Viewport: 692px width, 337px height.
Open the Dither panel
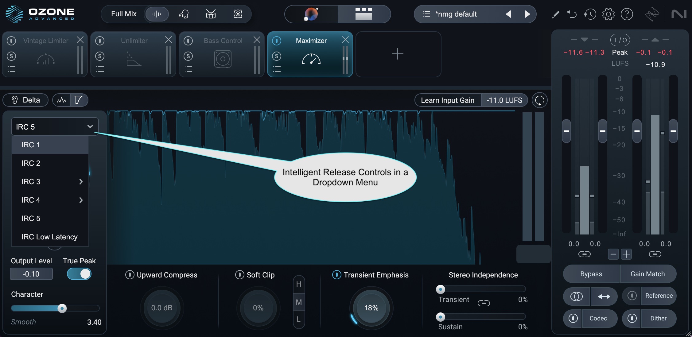click(x=659, y=318)
